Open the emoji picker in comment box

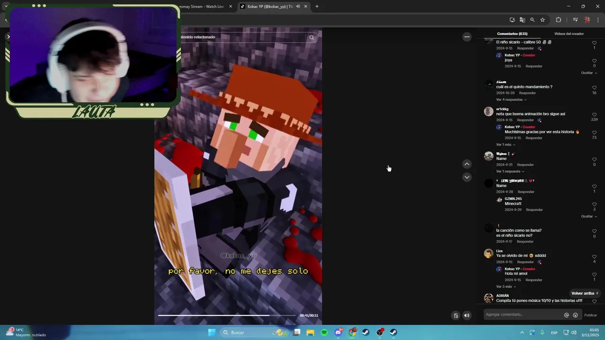coord(575,315)
